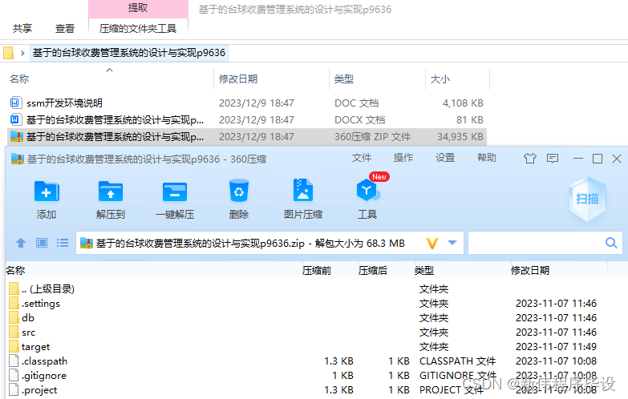Open the 图片压缩 image compression tool

303,191
